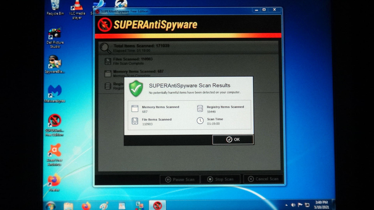Click the icon beside Memory Items Scanned: 687
Screen dimensions: 374x210
108,74
